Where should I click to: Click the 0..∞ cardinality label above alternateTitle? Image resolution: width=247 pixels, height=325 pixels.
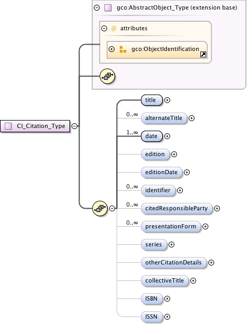(x=132, y=114)
